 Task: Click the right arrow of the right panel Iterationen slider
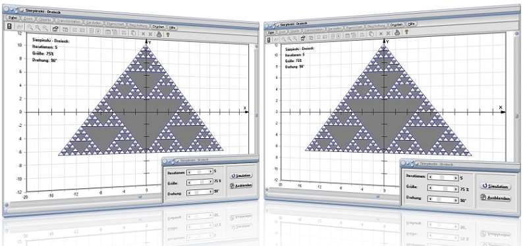456,178
